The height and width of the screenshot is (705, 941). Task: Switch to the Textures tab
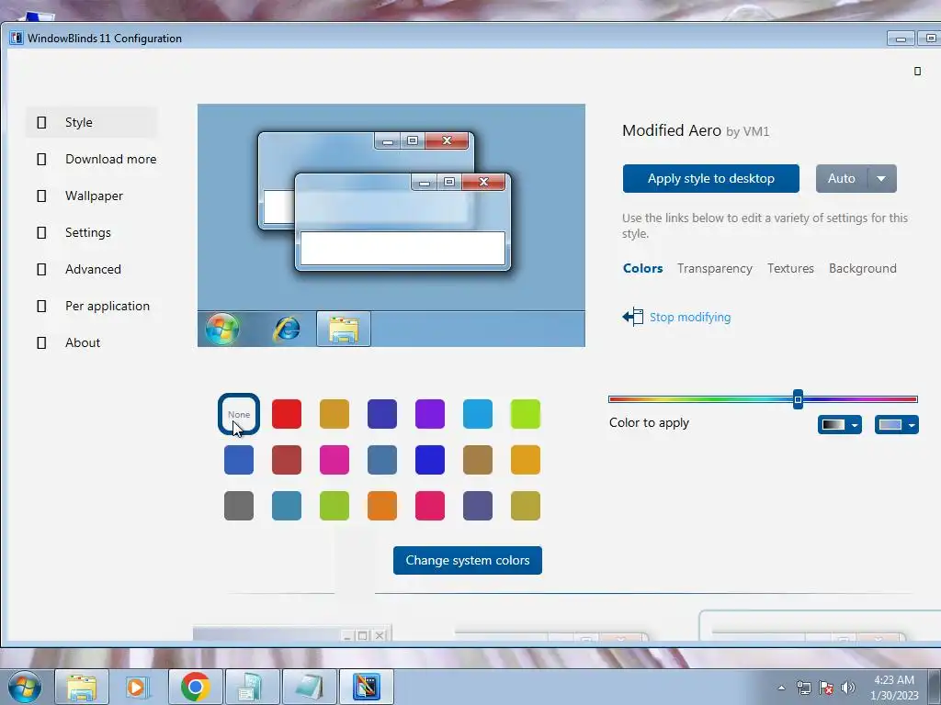point(790,269)
